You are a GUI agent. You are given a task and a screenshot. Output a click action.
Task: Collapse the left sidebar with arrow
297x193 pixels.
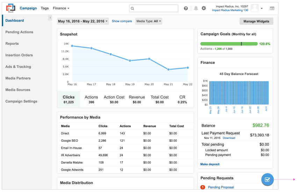pos(50,18)
